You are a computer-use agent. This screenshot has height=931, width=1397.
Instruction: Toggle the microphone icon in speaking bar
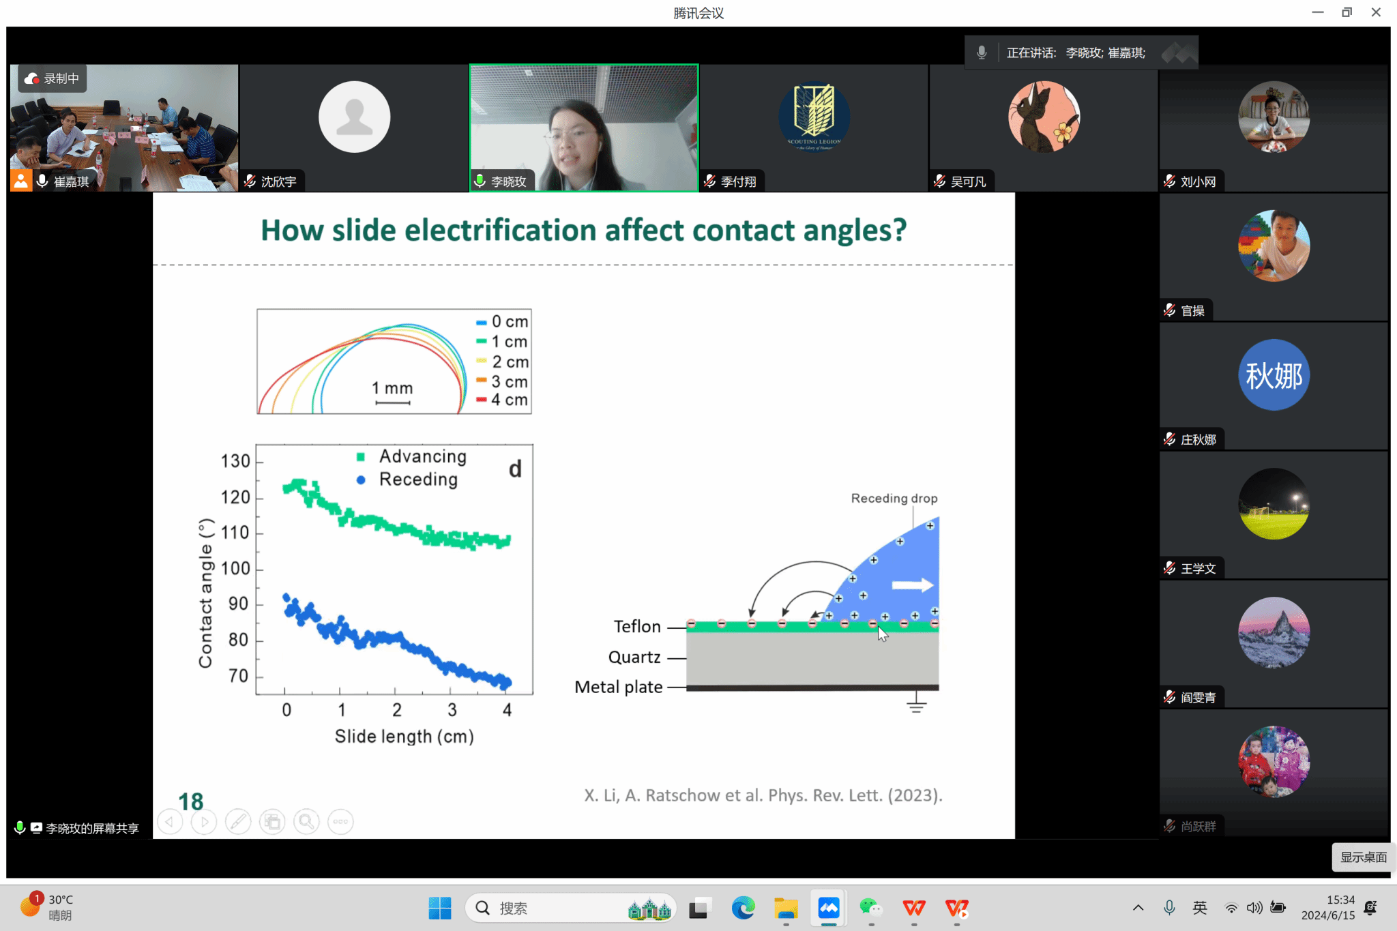tap(982, 53)
